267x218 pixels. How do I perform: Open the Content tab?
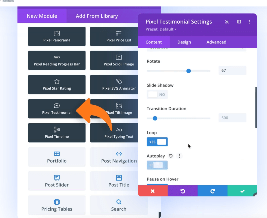click(x=154, y=42)
